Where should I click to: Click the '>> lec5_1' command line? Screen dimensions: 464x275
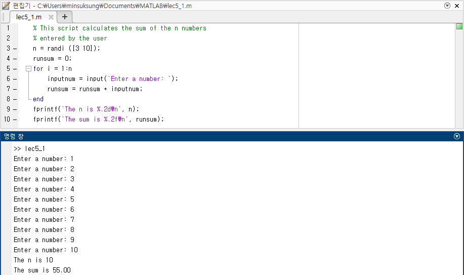click(29, 149)
